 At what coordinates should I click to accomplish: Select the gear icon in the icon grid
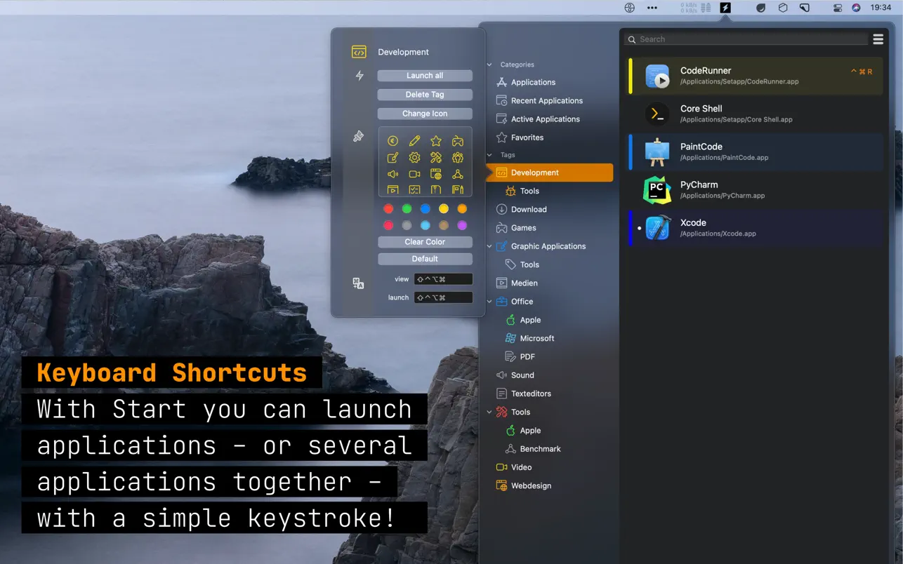point(414,158)
